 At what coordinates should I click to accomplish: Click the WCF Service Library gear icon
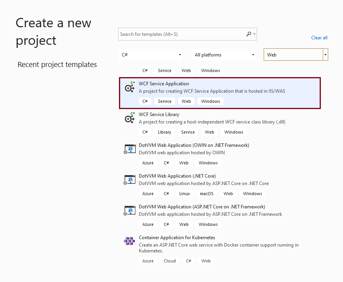pos(129,118)
